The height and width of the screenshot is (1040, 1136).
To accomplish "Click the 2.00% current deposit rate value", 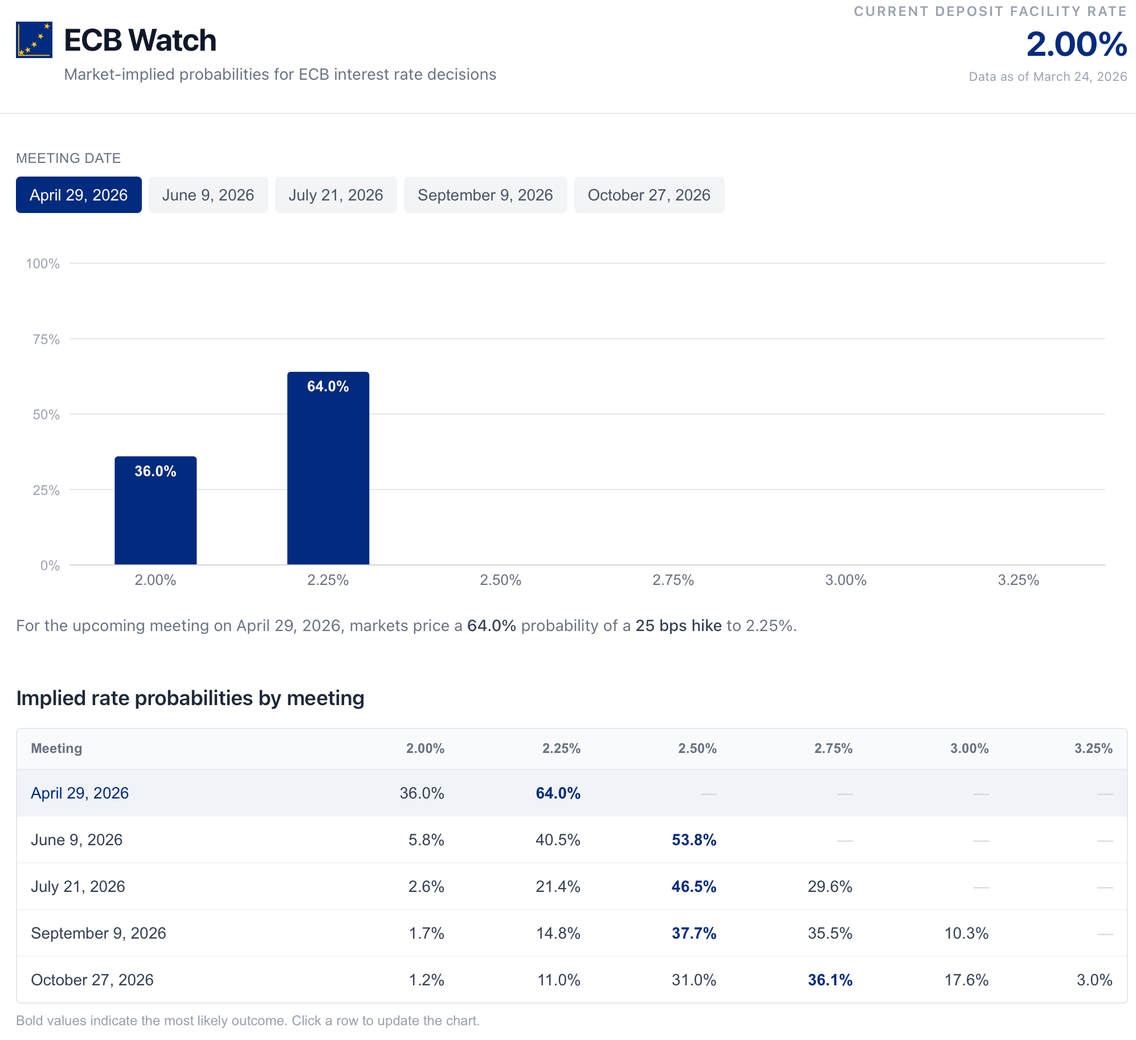I will (1076, 44).
